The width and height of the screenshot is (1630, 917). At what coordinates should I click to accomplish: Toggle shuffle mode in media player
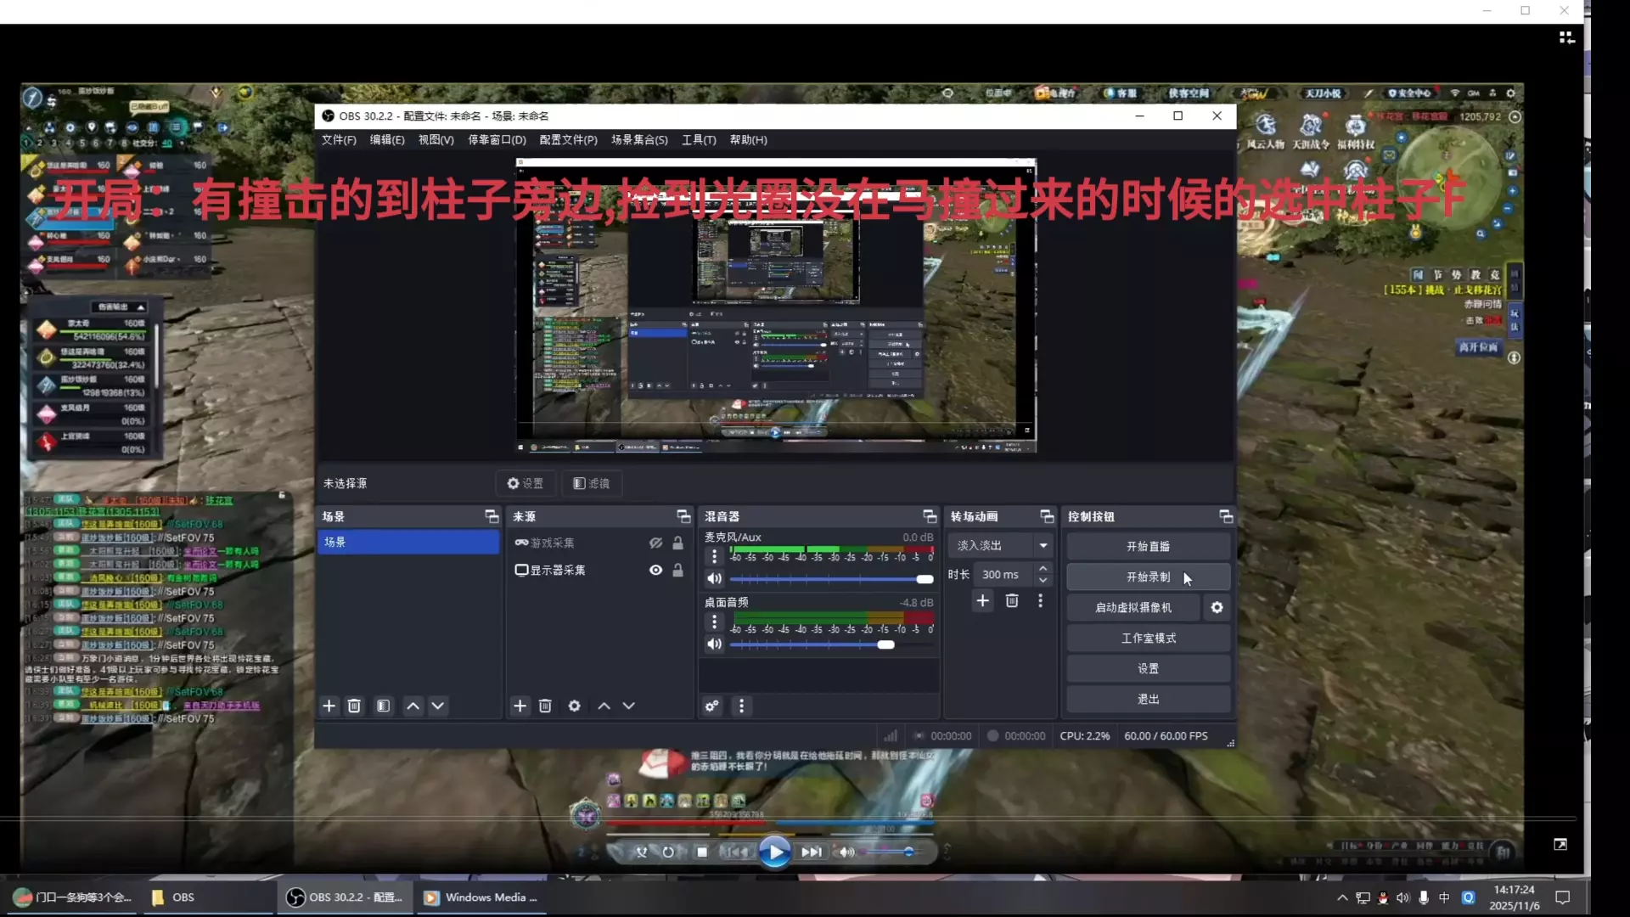(x=642, y=852)
